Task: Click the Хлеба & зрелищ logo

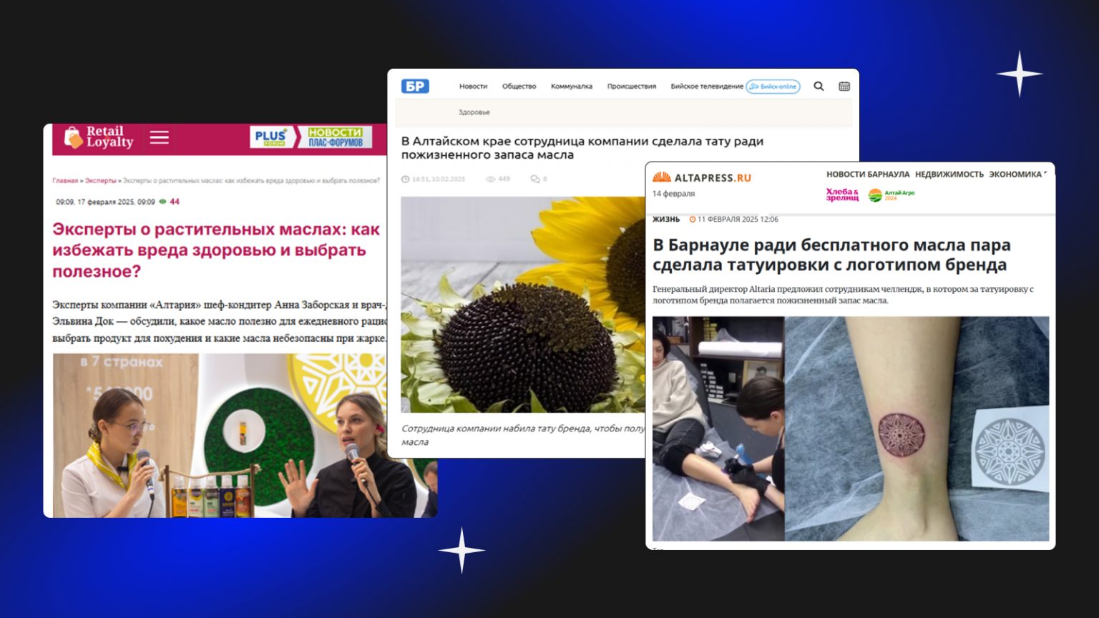Action: click(x=842, y=195)
